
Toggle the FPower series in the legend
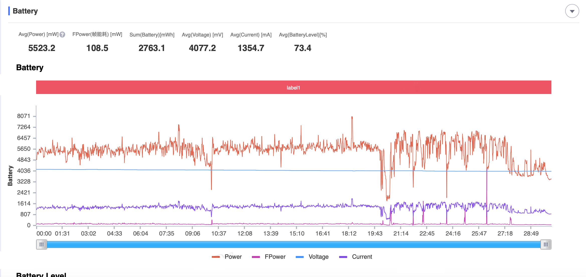(268, 257)
